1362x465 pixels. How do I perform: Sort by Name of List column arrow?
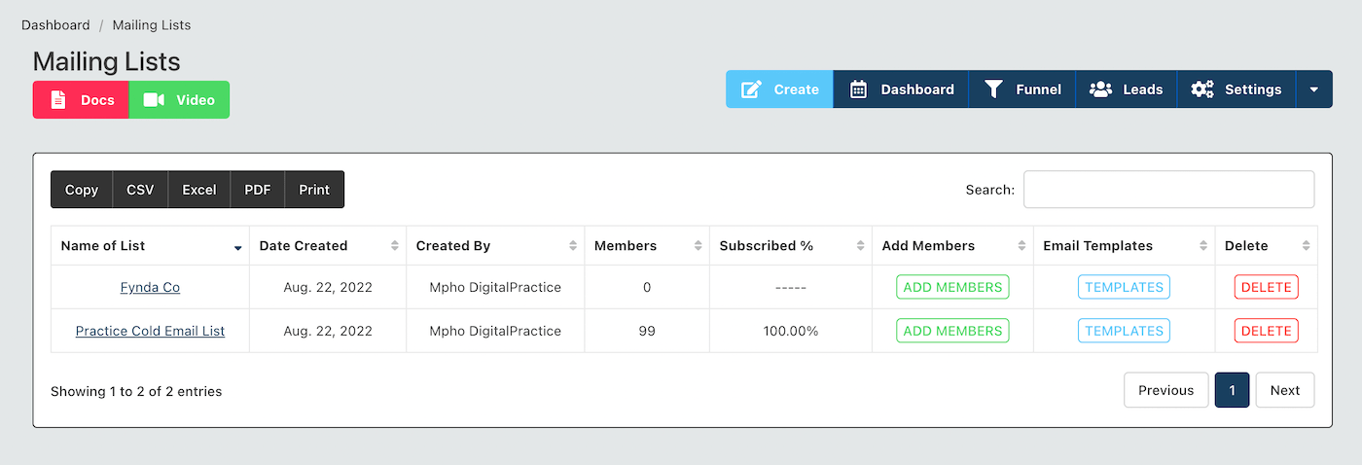tap(238, 247)
